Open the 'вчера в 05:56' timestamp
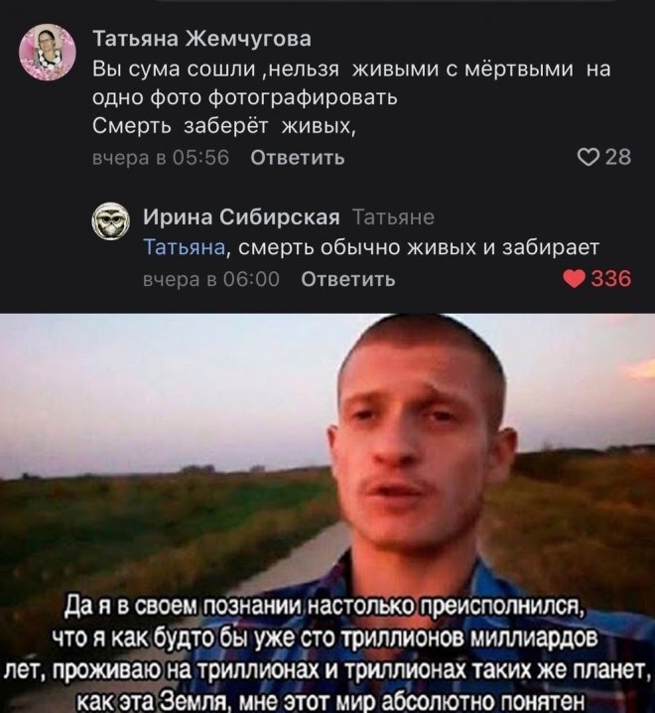Image resolution: width=655 pixels, height=713 pixels. [x=161, y=157]
